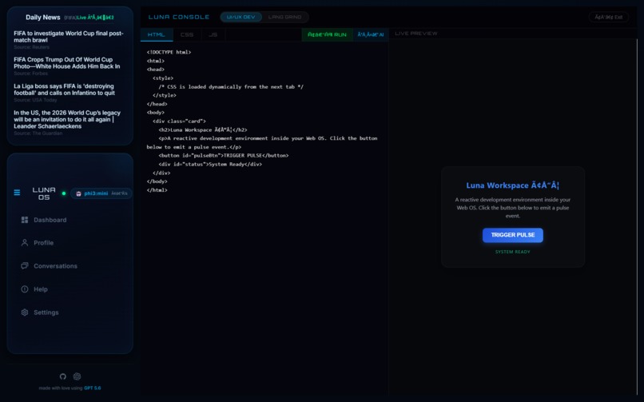Click the SYSTEM READY status text
This screenshot has height=402, width=644.
513,252
